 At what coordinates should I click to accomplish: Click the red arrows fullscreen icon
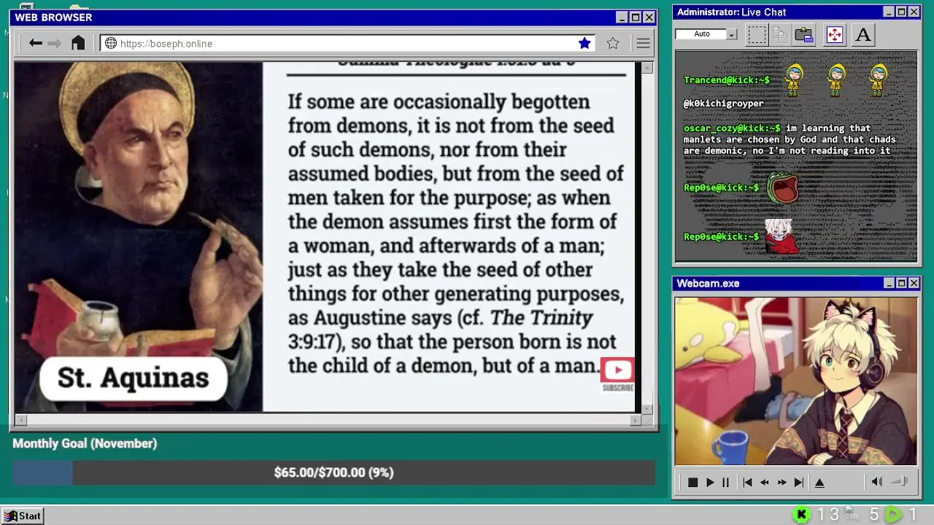(x=834, y=34)
